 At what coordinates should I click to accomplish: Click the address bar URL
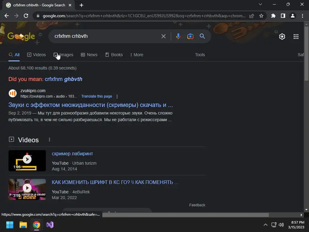pyautogui.click(x=144, y=16)
